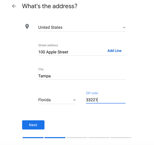
Task: Click the arrow beside Florida
Action: (74, 100)
